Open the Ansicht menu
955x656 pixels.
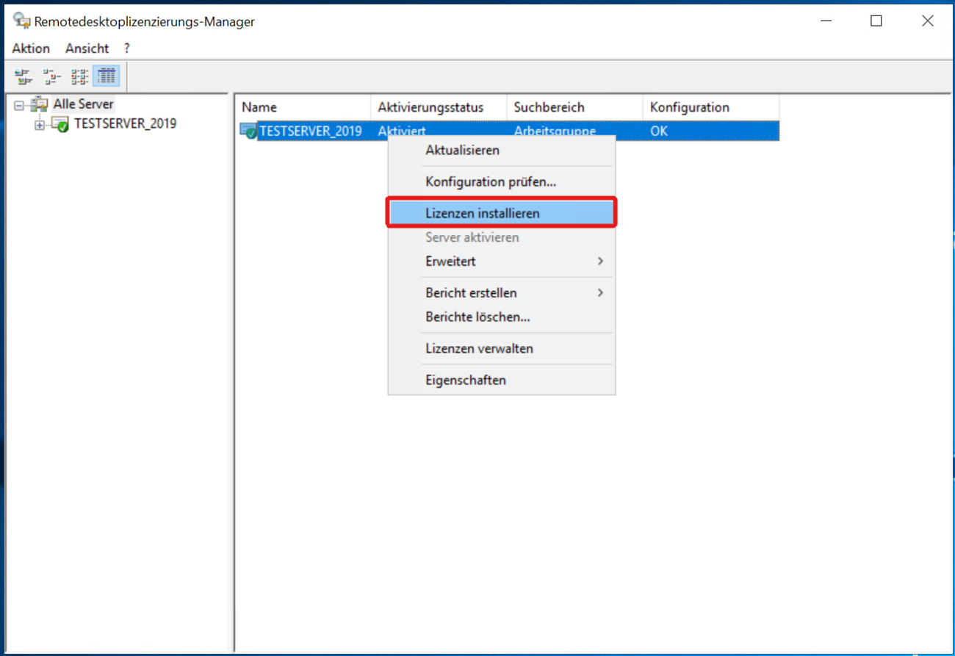point(87,48)
